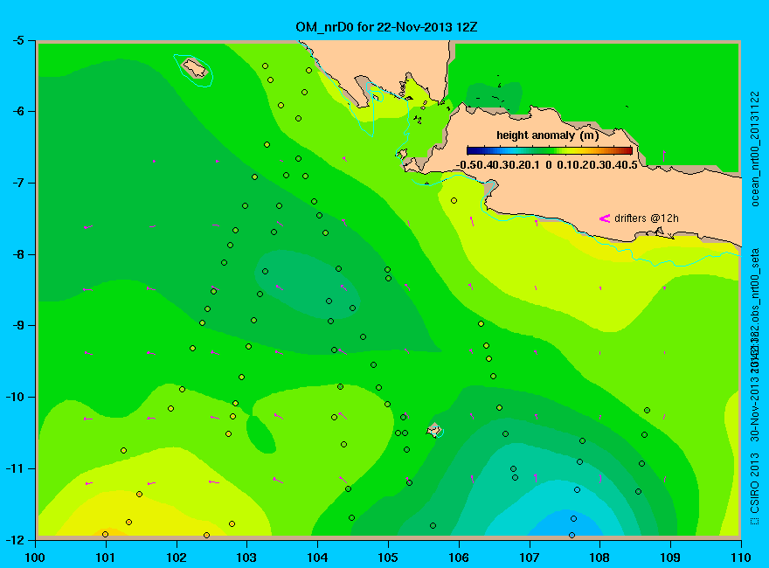The image size is (769, 568).
Task: Click the plot title "OM_nrD0 for 22-Nov-2013 12Z"
Action: pos(386,27)
